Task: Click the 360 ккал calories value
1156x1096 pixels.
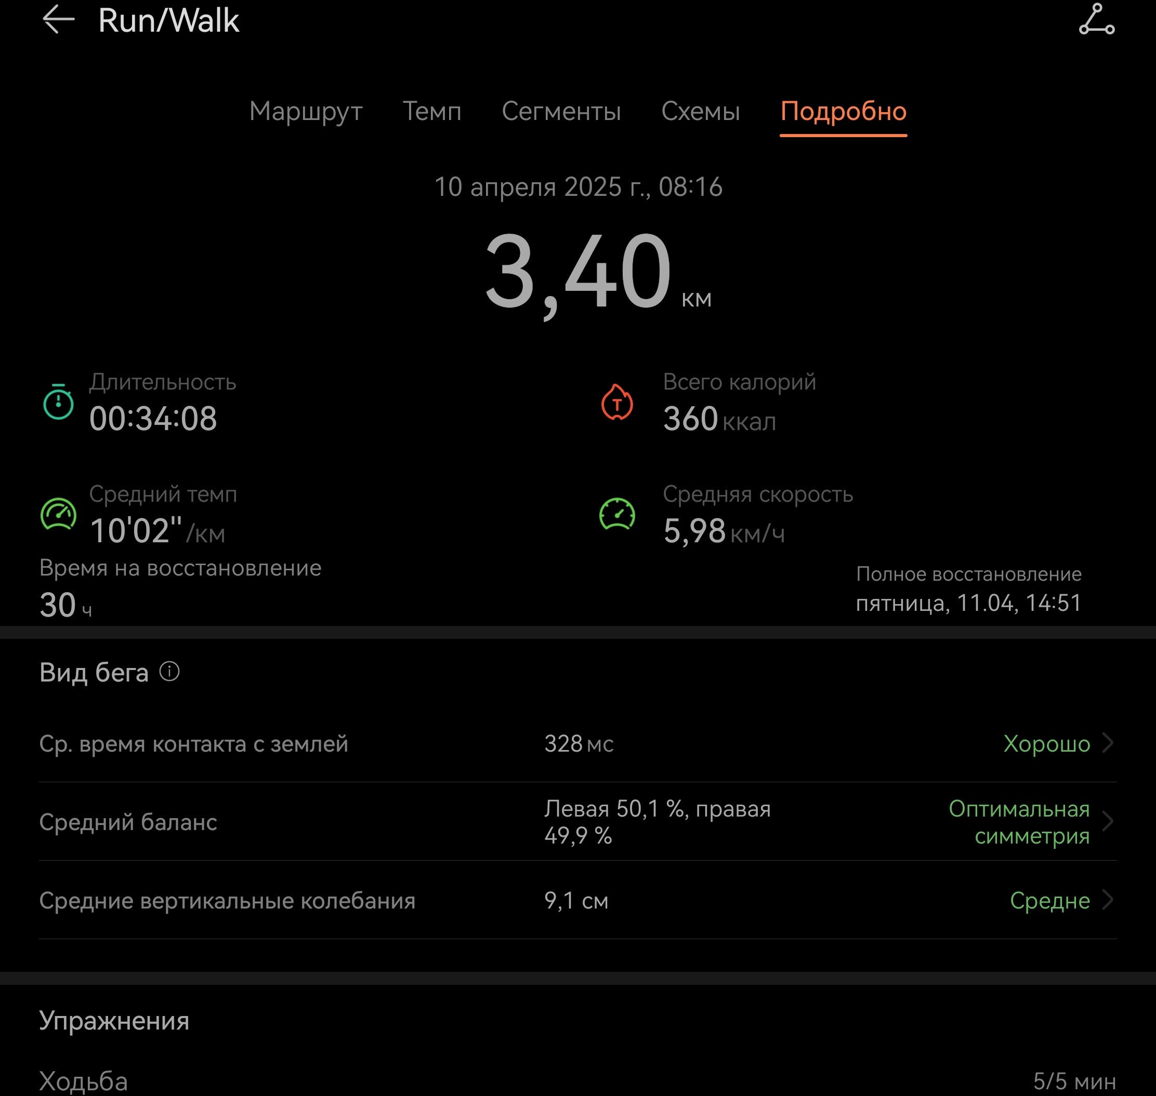Action: coord(719,419)
